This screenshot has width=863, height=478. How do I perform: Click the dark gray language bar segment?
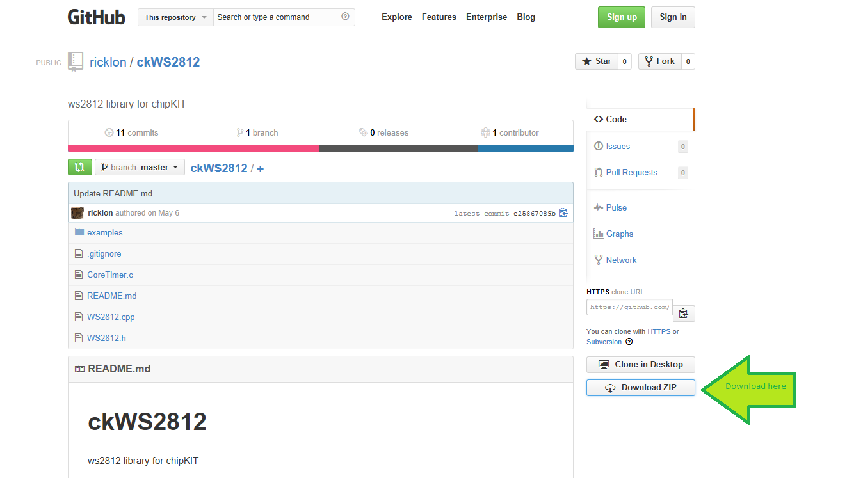point(399,148)
